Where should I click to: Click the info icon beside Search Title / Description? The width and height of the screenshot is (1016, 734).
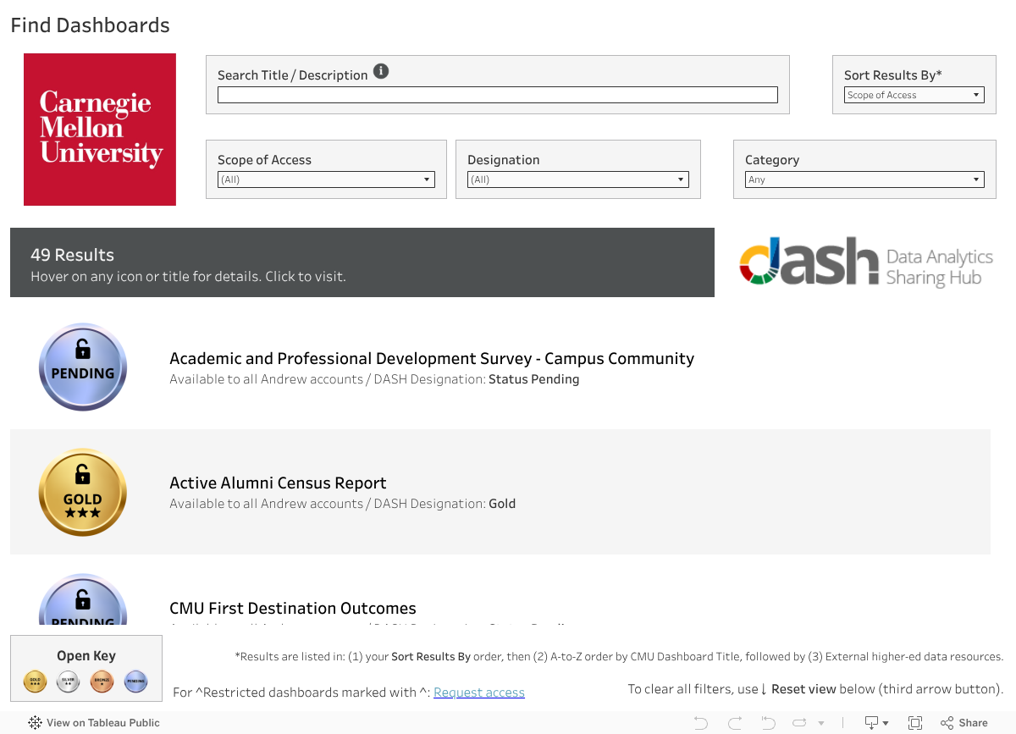[381, 71]
